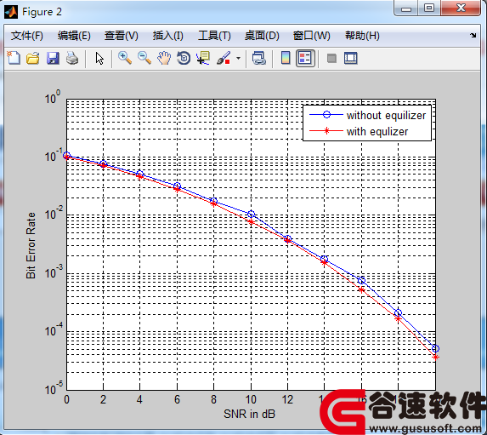Viewport: 487px width, 435px height.
Task: Open file using folder toolbar icon
Action: [x=33, y=58]
